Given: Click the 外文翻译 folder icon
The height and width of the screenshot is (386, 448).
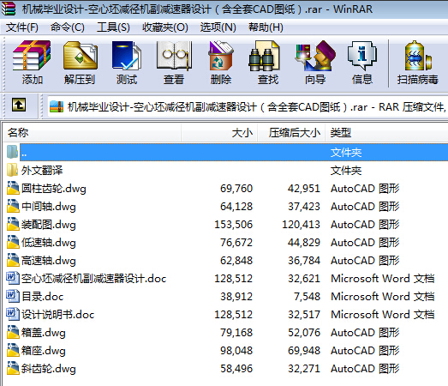Looking at the screenshot, I should [x=12, y=170].
